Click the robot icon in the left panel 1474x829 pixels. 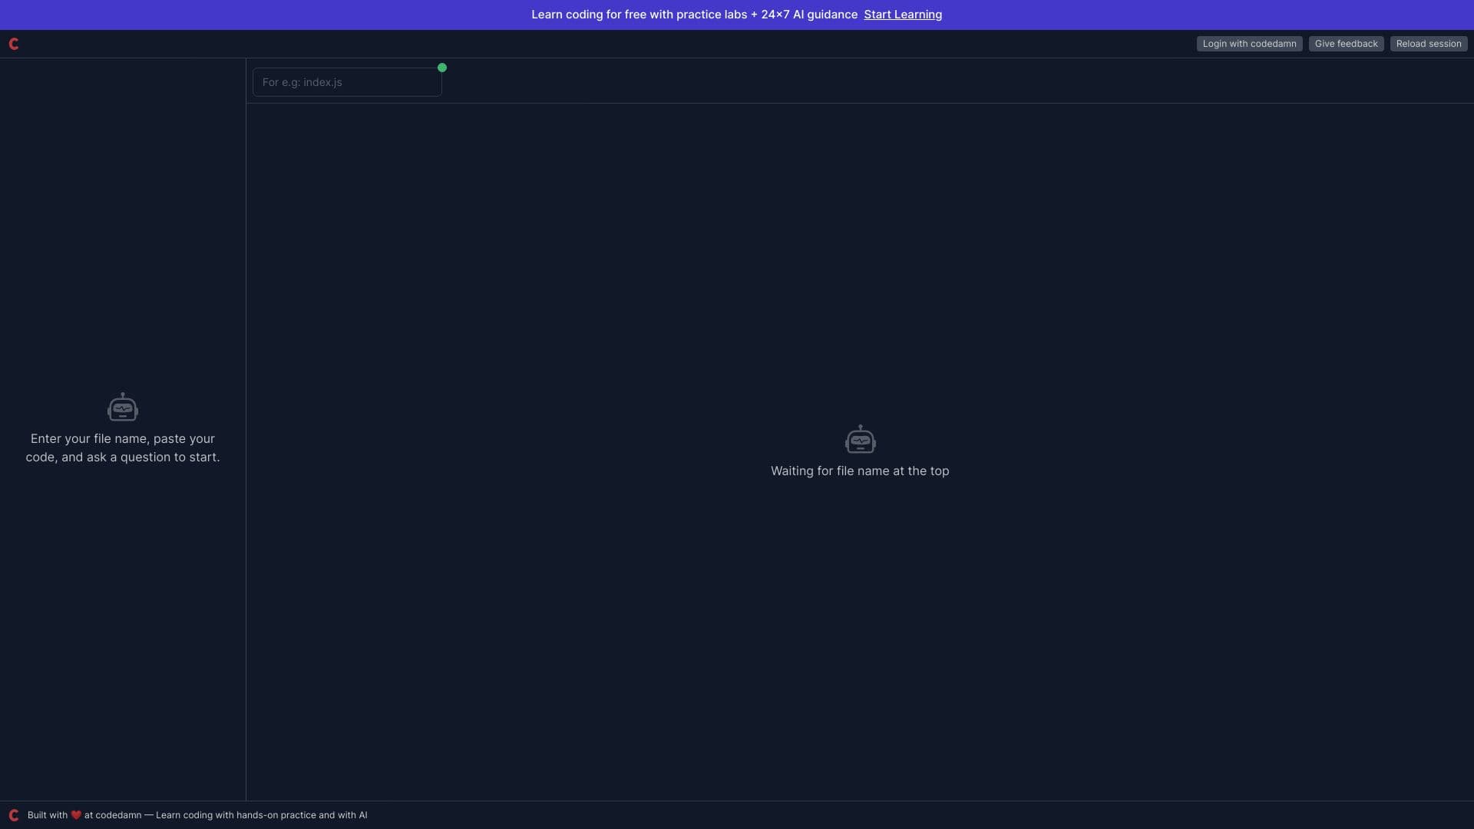pyautogui.click(x=122, y=407)
